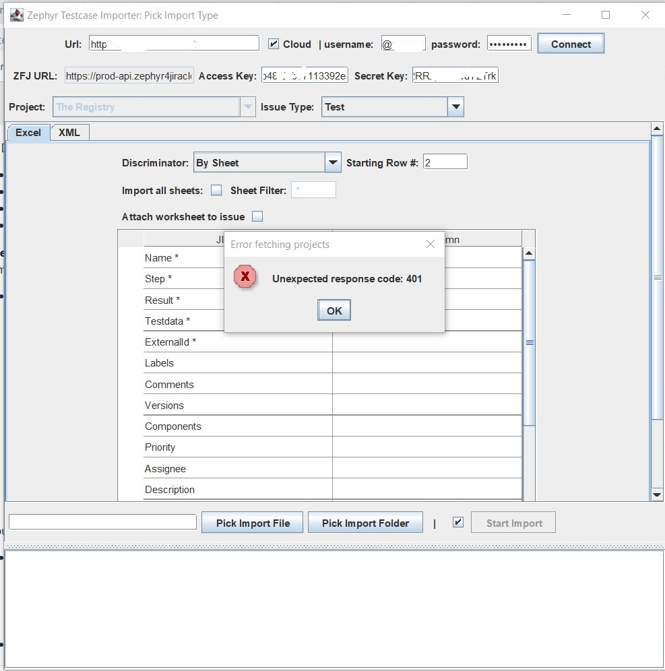Switch to the XML tab
The height and width of the screenshot is (671, 665).
pyautogui.click(x=69, y=133)
